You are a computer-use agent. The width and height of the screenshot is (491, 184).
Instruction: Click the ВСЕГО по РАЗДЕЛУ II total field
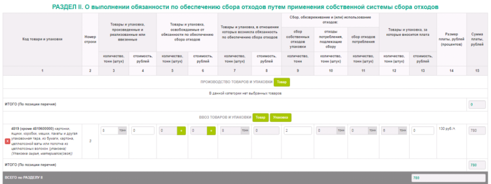point(449,178)
